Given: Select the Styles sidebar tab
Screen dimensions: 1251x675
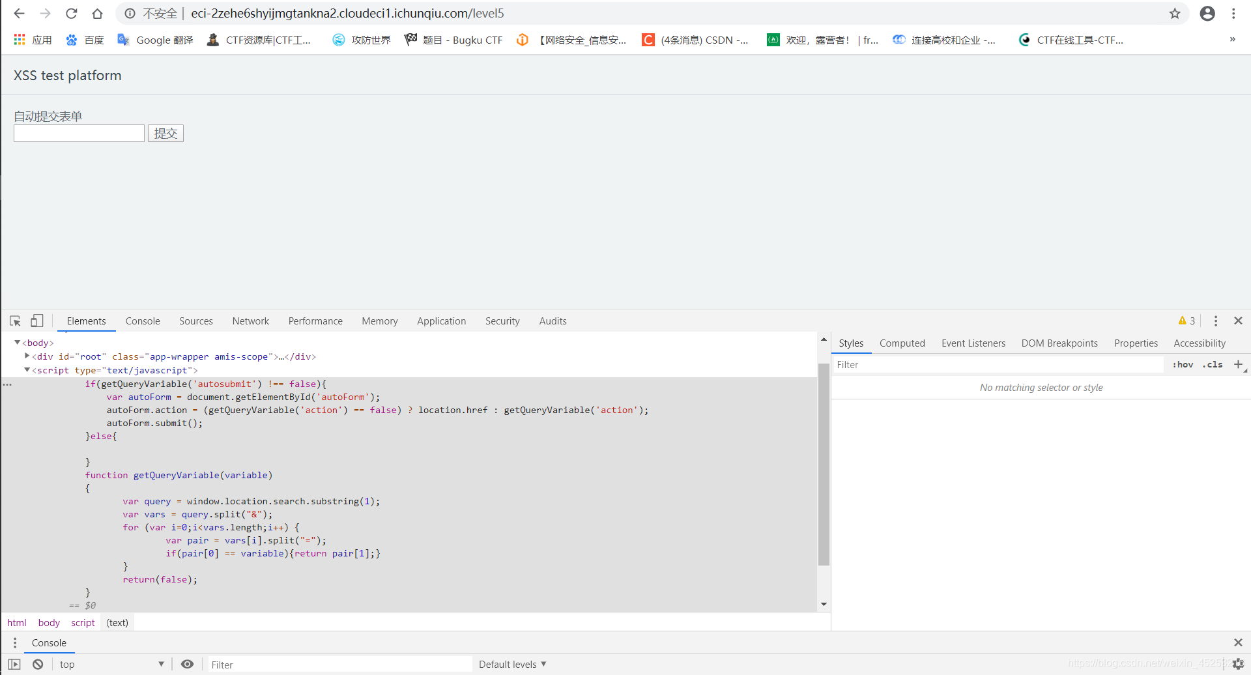Looking at the screenshot, I should [851, 343].
